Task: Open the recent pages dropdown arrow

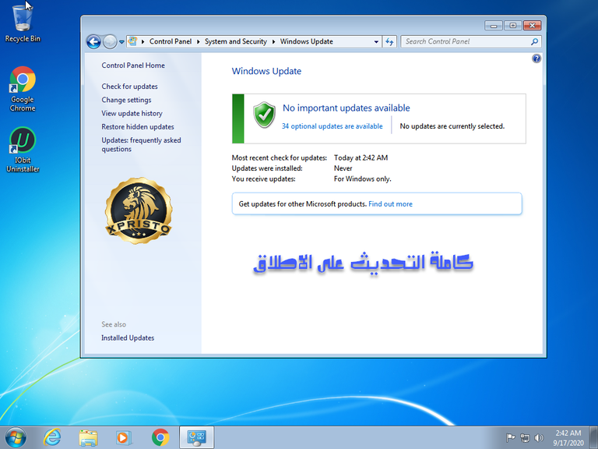Action: 121,42
